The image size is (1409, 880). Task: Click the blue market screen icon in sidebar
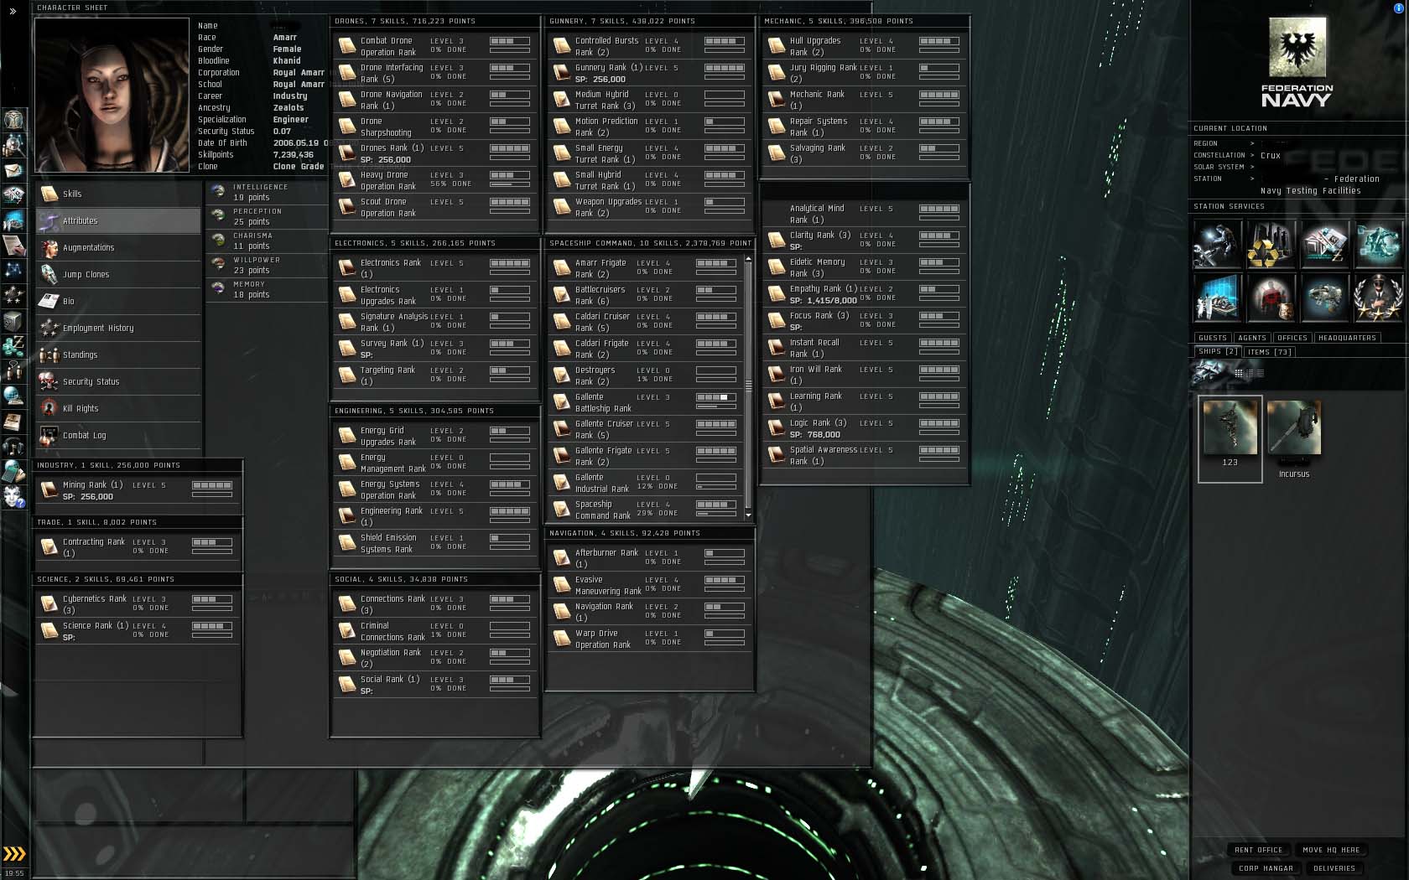[x=13, y=220]
